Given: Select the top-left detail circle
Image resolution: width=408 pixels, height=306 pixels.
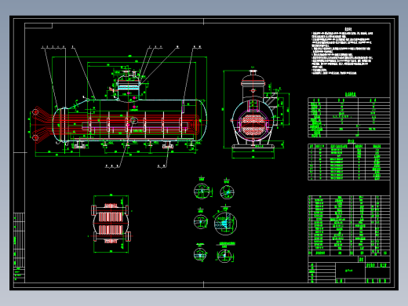Looking at the screenshot, I should pos(202,191).
